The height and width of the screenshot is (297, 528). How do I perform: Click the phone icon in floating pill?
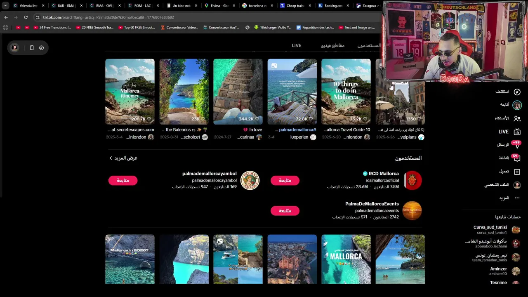[32, 48]
